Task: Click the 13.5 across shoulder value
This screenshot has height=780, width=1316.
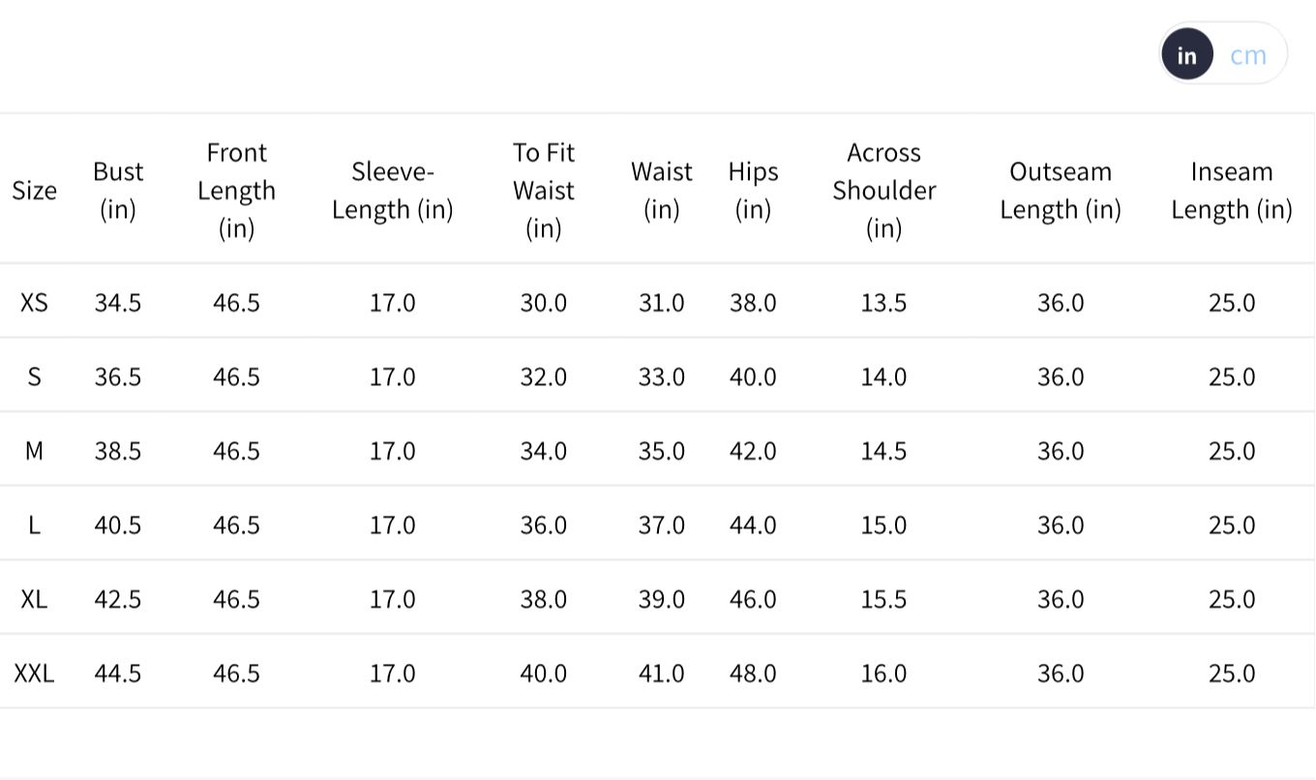Action: (x=883, y=303)
